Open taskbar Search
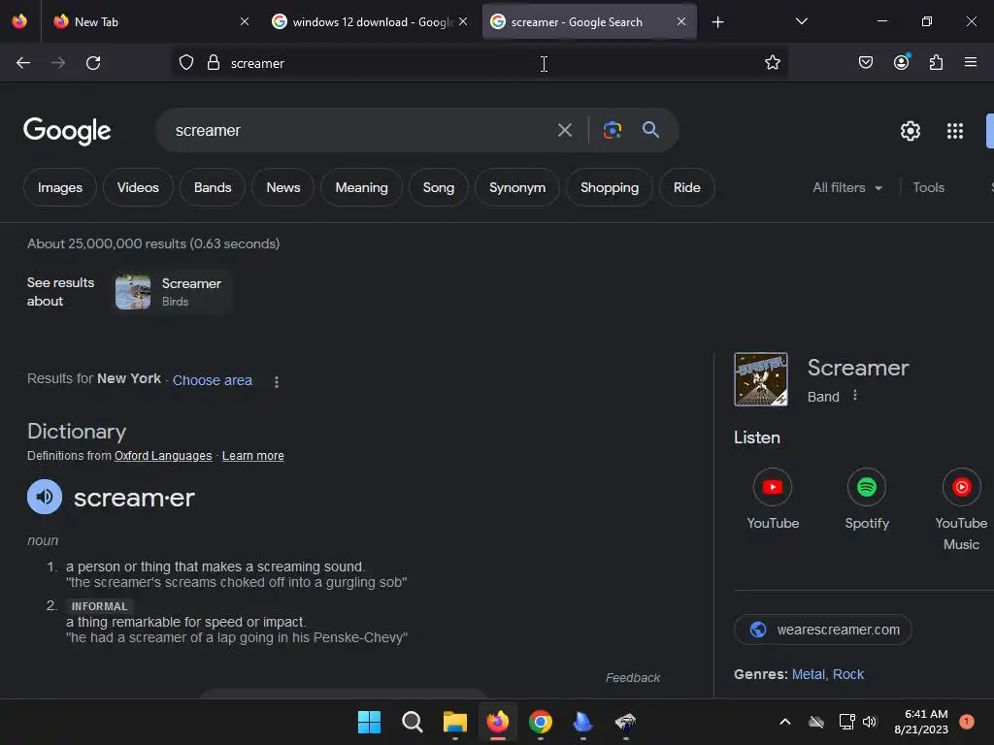 (x=412, y=722)
